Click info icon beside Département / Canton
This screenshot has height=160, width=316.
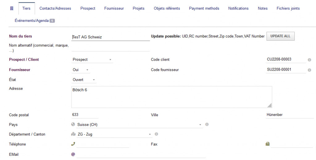156,134
